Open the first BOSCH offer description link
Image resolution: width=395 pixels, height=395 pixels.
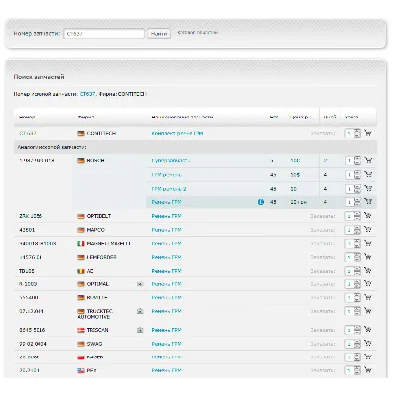171,160
